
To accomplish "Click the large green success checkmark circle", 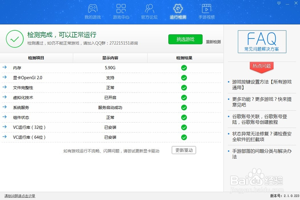I will point(15,39).
